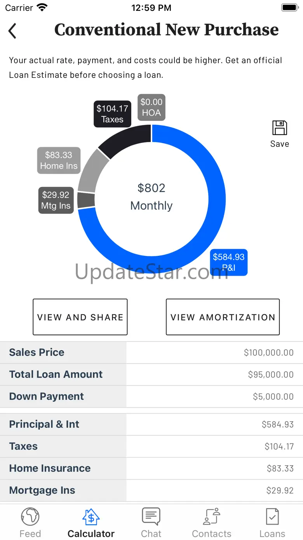This screenshot has width=303, height=540.
Task: Tap the $29.92 Mtg Ins label
Action: click(56, 200)
